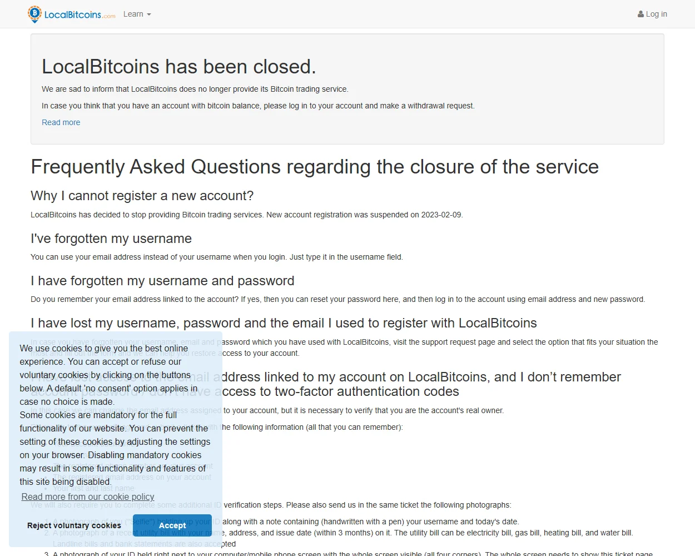Viewport: 695px width, 556px height.
Task: Click the LocalBitcoins.com wordmark text
Action: point(80,15)
